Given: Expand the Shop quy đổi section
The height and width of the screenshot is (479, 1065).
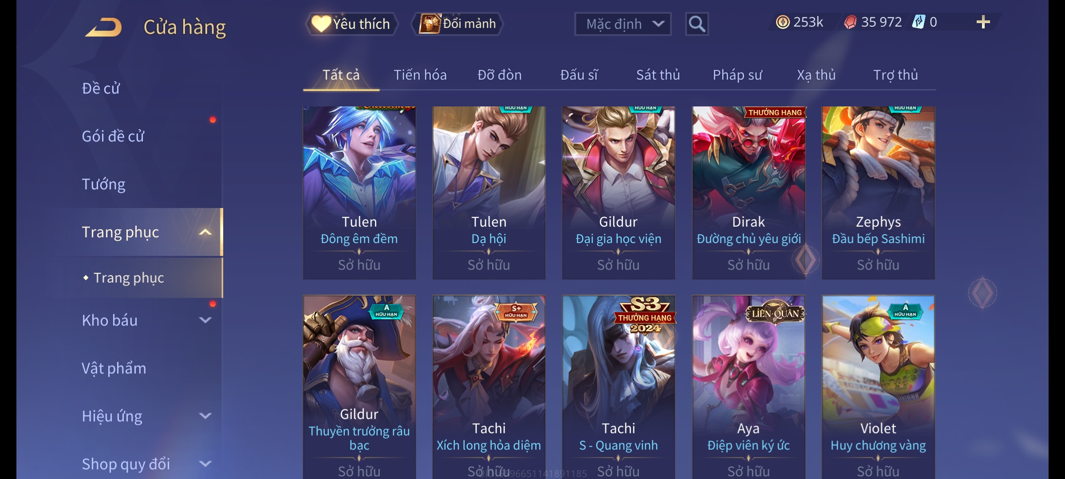Looking at the screenshot, I should coord(205,464).
